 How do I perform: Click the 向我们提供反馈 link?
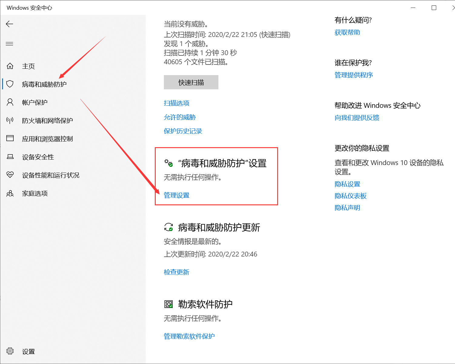357,117
